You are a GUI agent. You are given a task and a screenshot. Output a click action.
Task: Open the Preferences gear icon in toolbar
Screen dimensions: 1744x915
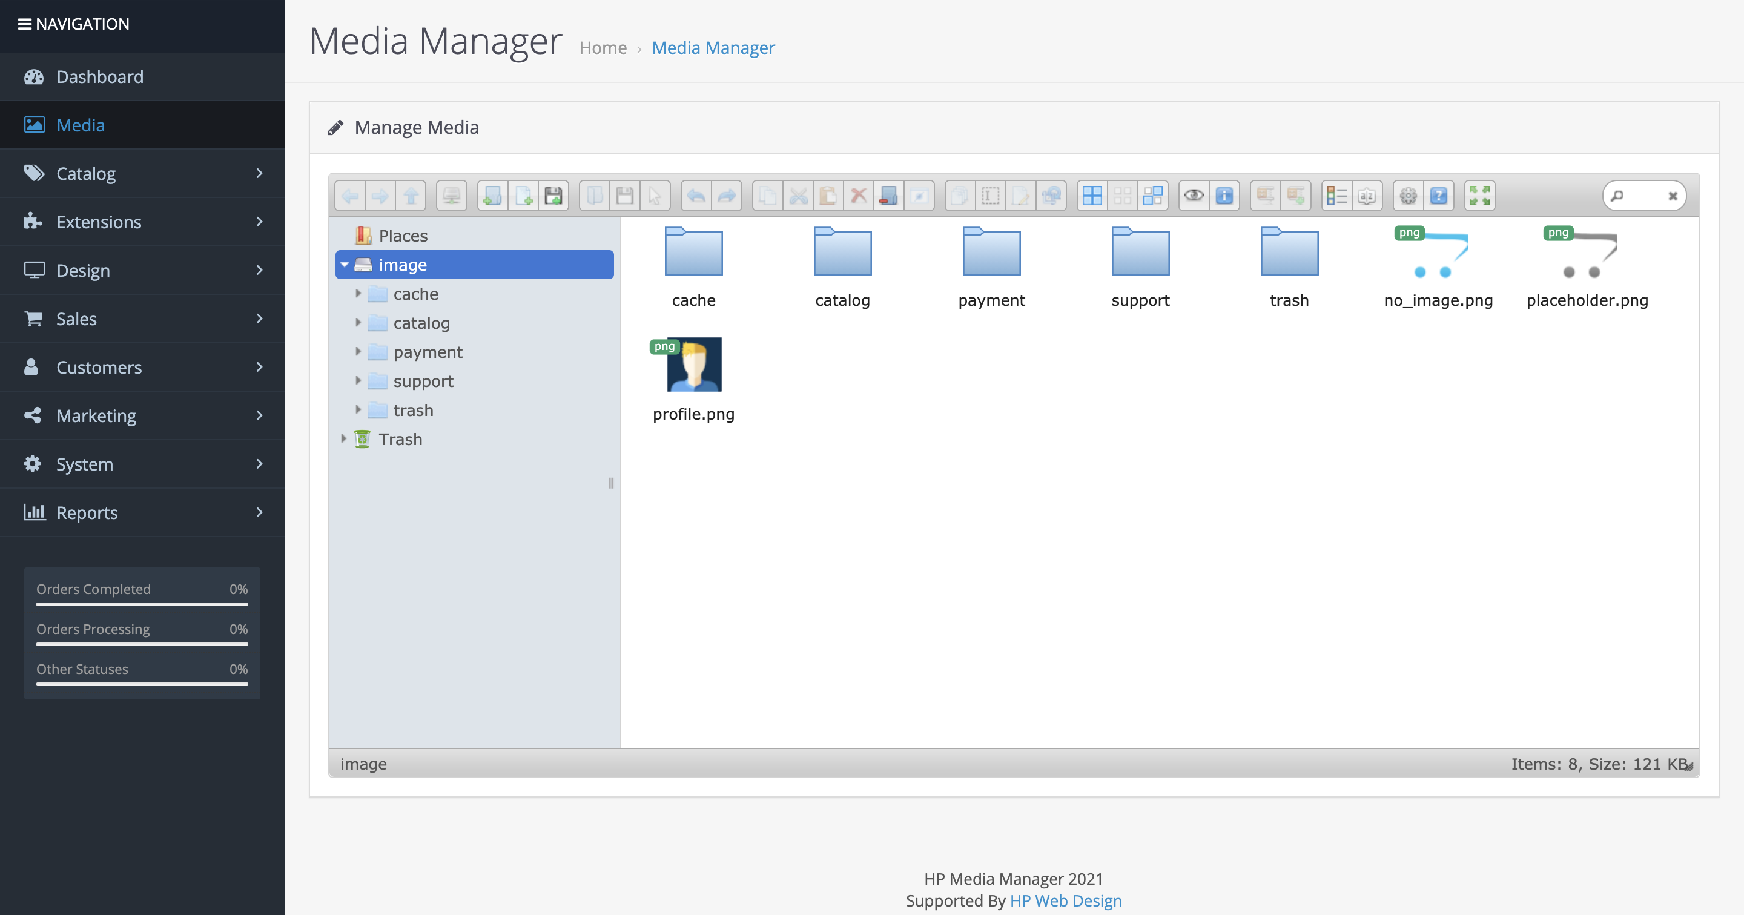(x=1408, y=196)
